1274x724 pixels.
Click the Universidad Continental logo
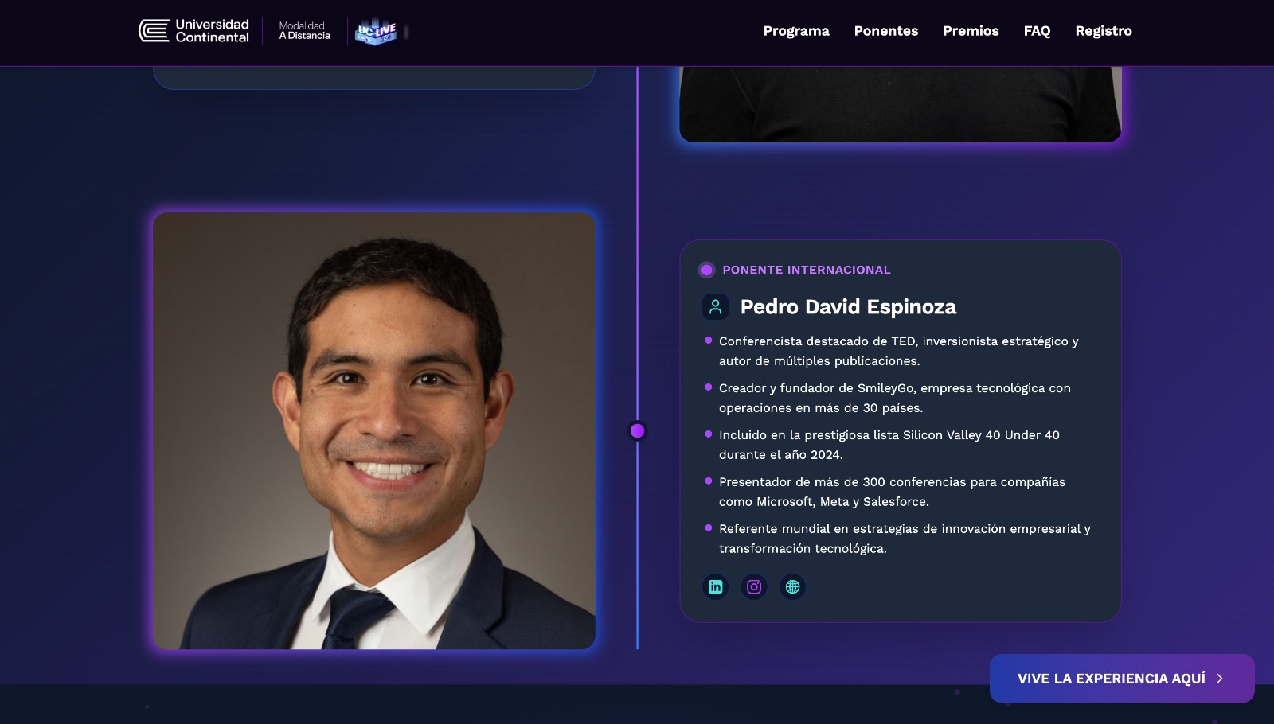pos(193,31)
